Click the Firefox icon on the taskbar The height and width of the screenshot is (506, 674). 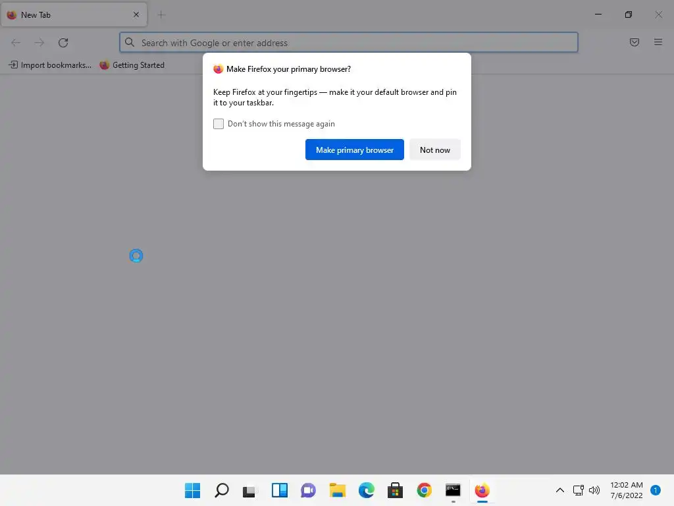[482, 490]
